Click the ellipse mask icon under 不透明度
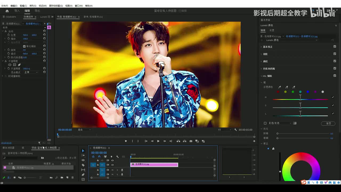This screenshot has height=192, width=341. [x=10, y=65]
